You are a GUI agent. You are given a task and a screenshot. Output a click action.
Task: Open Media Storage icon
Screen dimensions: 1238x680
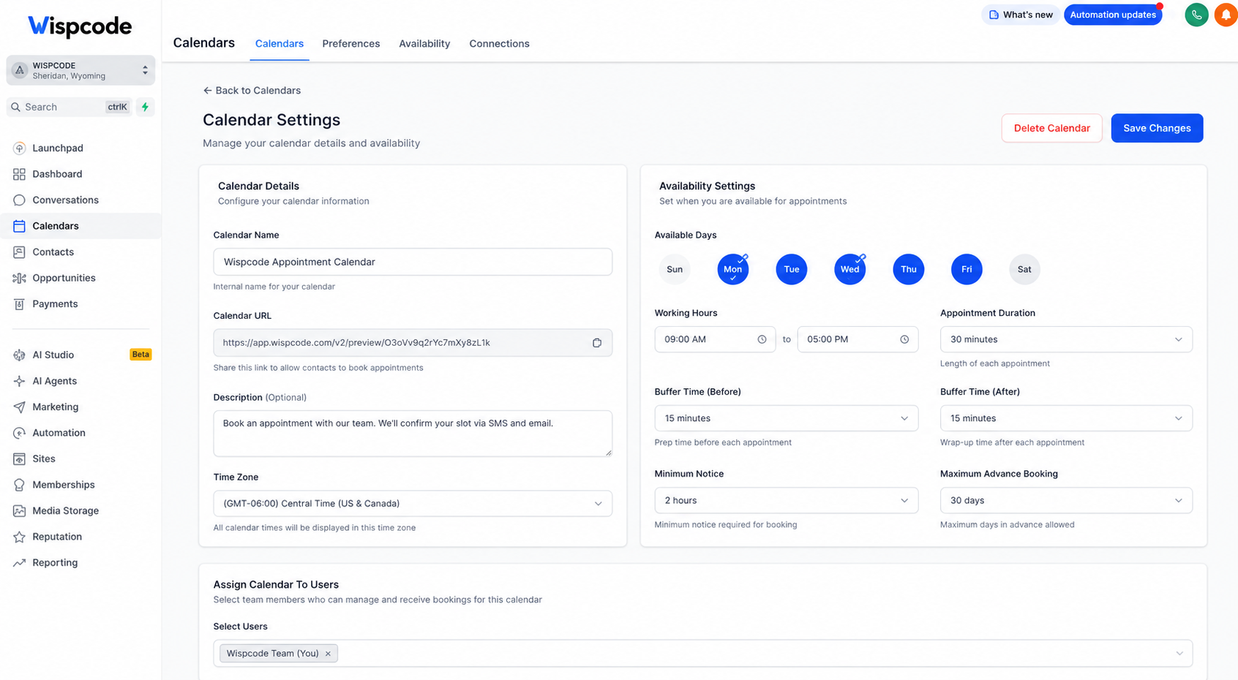(19, 510)
